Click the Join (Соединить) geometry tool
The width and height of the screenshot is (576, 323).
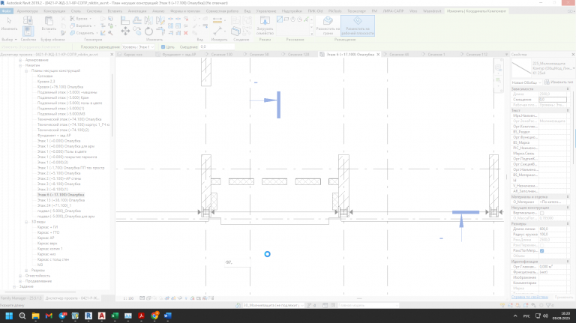82,33
